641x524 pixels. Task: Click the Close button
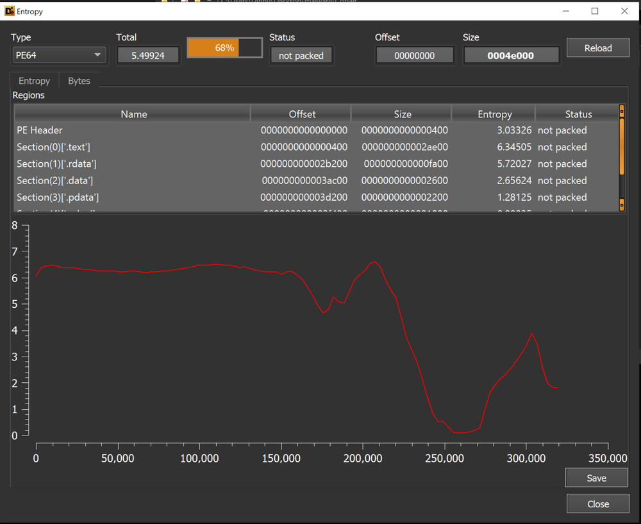[597, 503]
